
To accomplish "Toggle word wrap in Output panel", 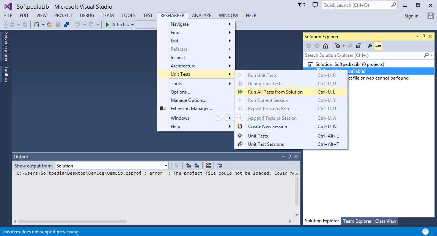I will point(220,166).
